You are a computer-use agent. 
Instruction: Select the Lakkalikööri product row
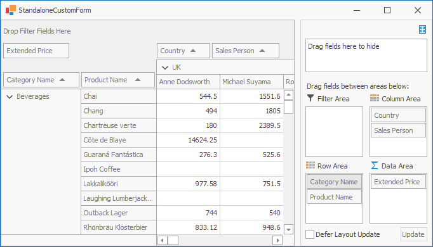[119, 184]
